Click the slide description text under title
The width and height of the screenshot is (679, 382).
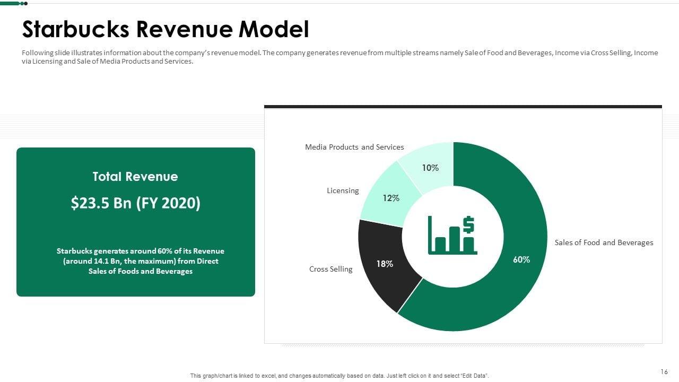coord(339,57)
